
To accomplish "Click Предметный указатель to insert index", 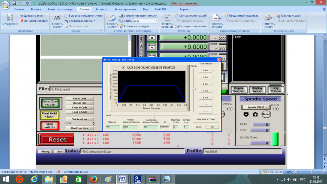I will click(241, 16).
